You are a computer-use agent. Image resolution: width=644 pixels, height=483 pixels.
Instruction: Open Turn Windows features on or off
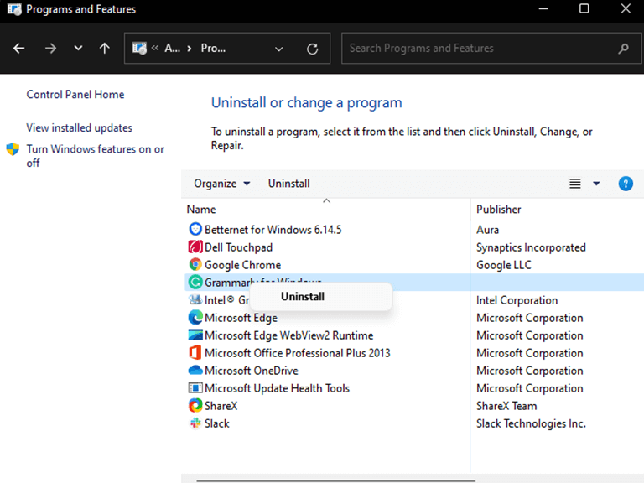[96, 156]
